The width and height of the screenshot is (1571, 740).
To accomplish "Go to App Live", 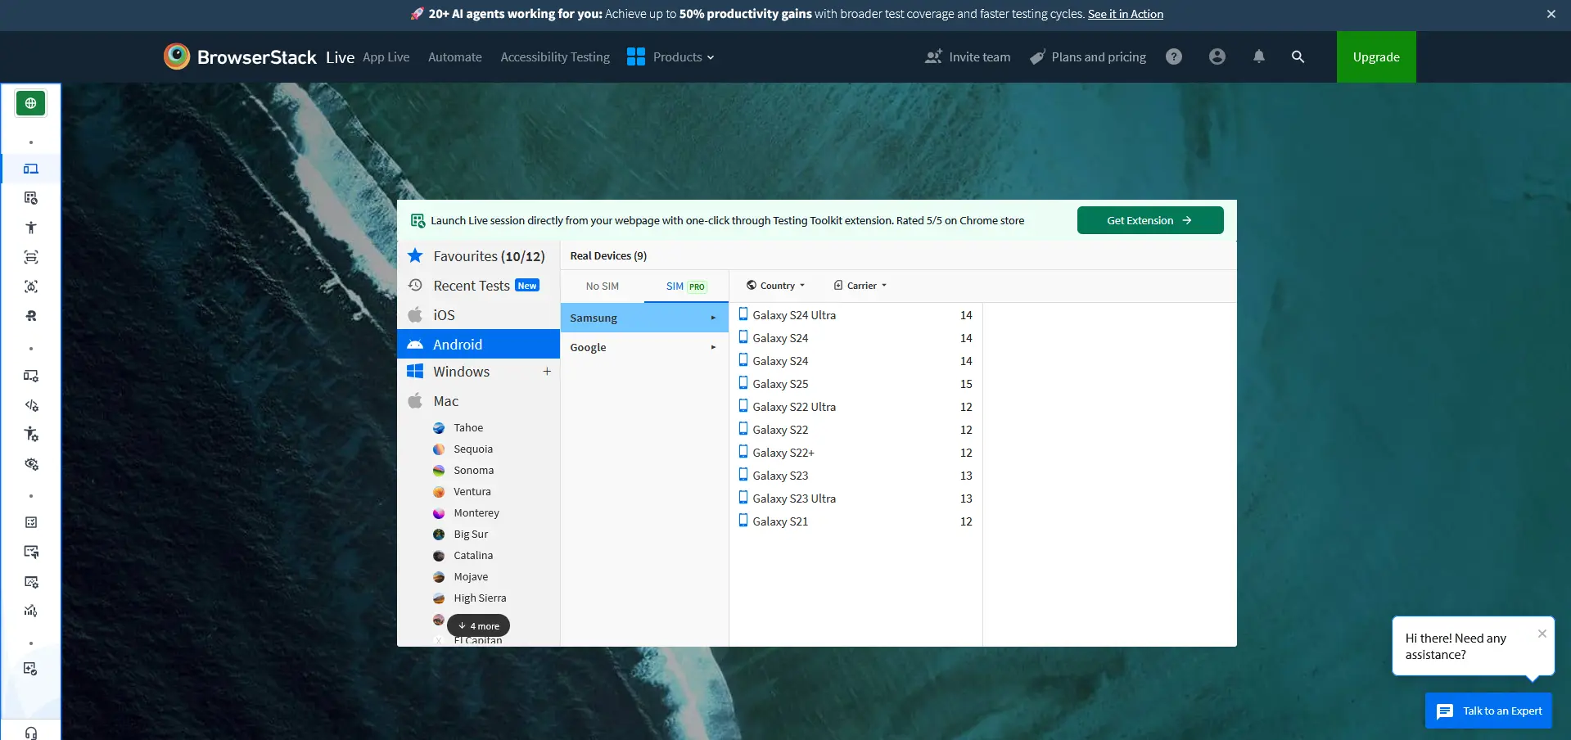I will pyautogui.click(x=386, y=57).
